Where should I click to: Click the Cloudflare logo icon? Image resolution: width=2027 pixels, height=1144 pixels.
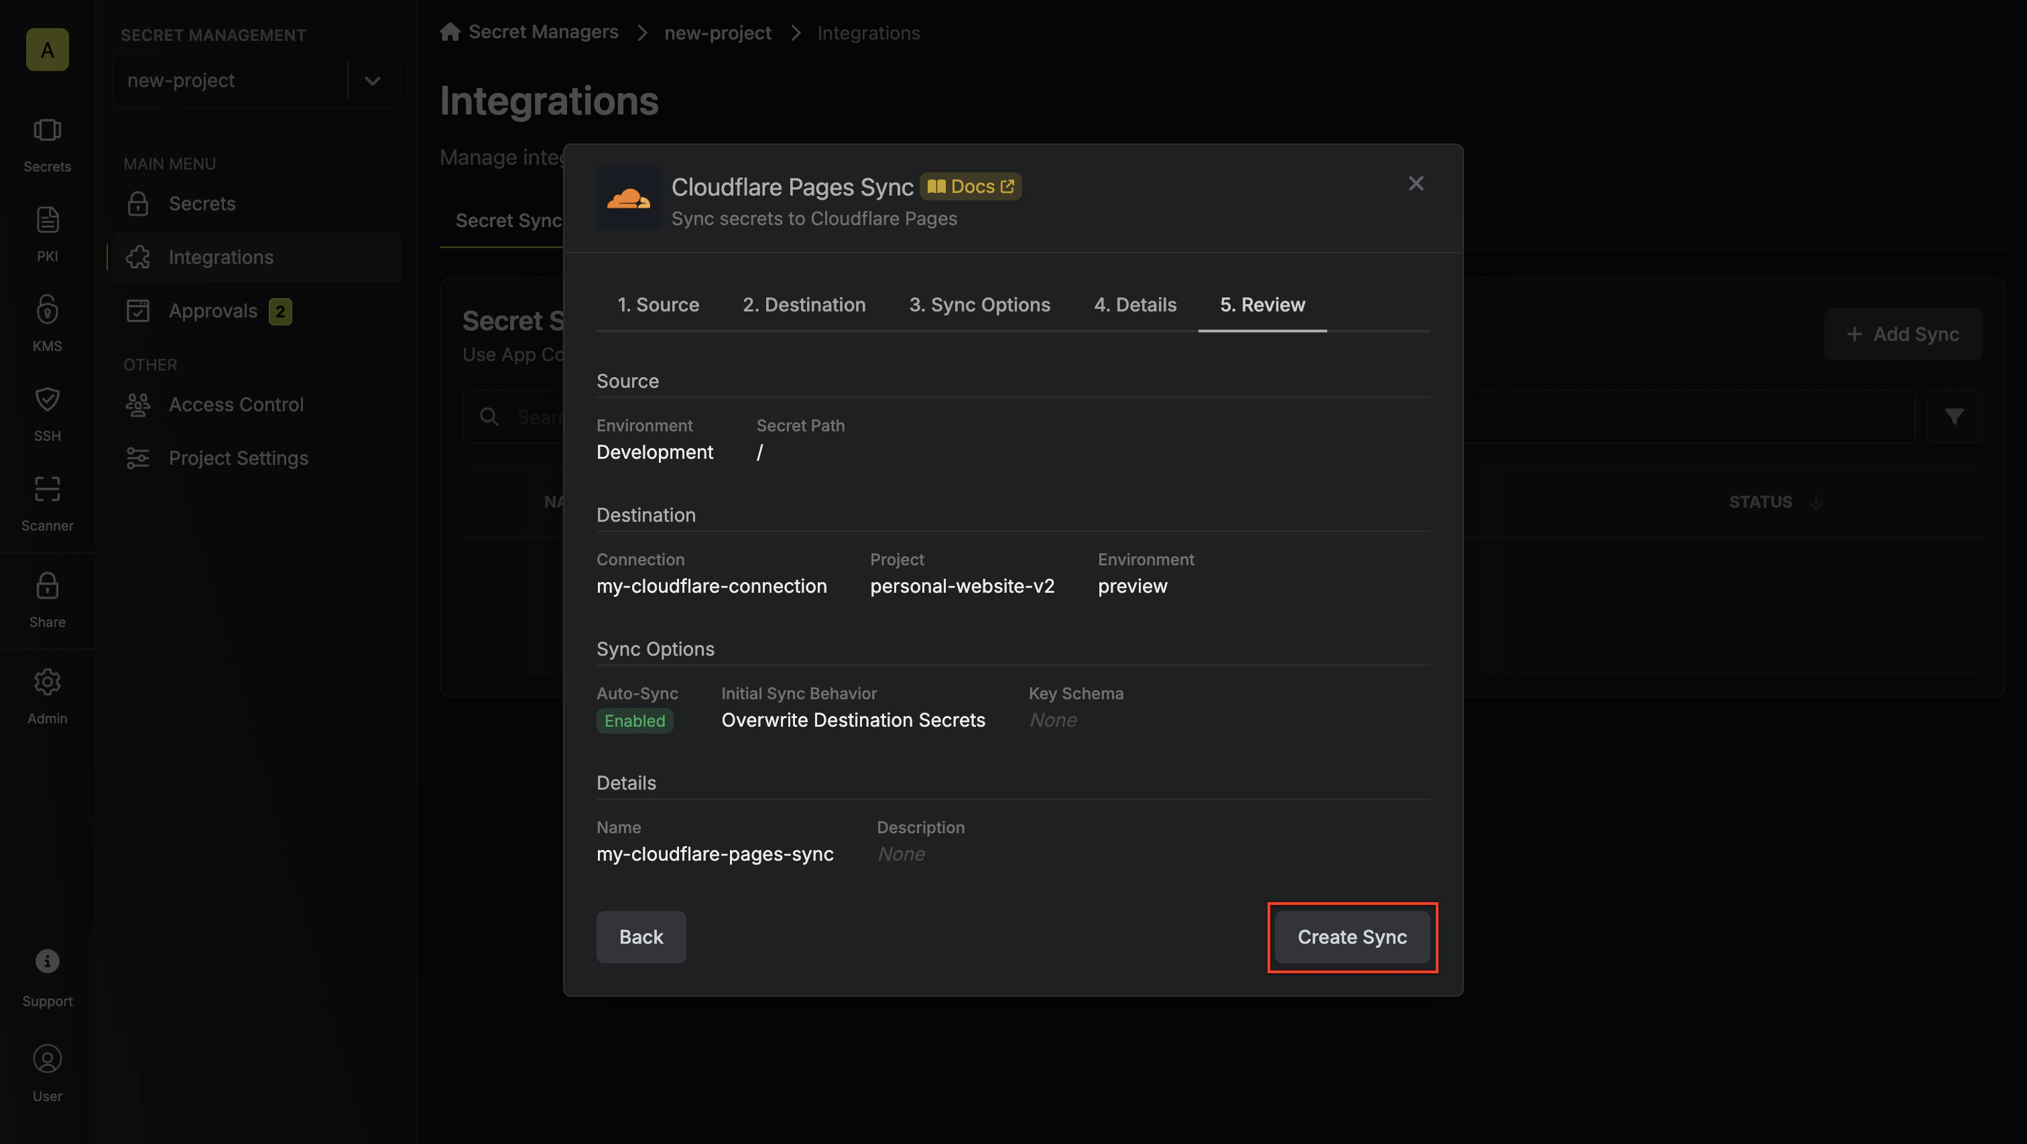point(628,199)
